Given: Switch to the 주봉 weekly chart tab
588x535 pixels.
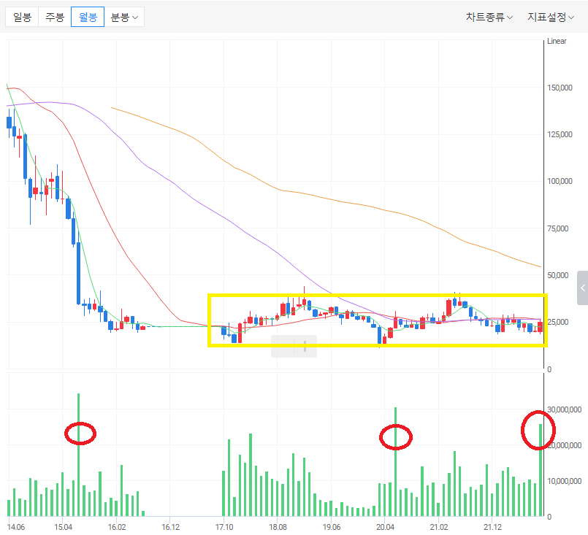Looking at the screenshot, I should click(55, 17).
